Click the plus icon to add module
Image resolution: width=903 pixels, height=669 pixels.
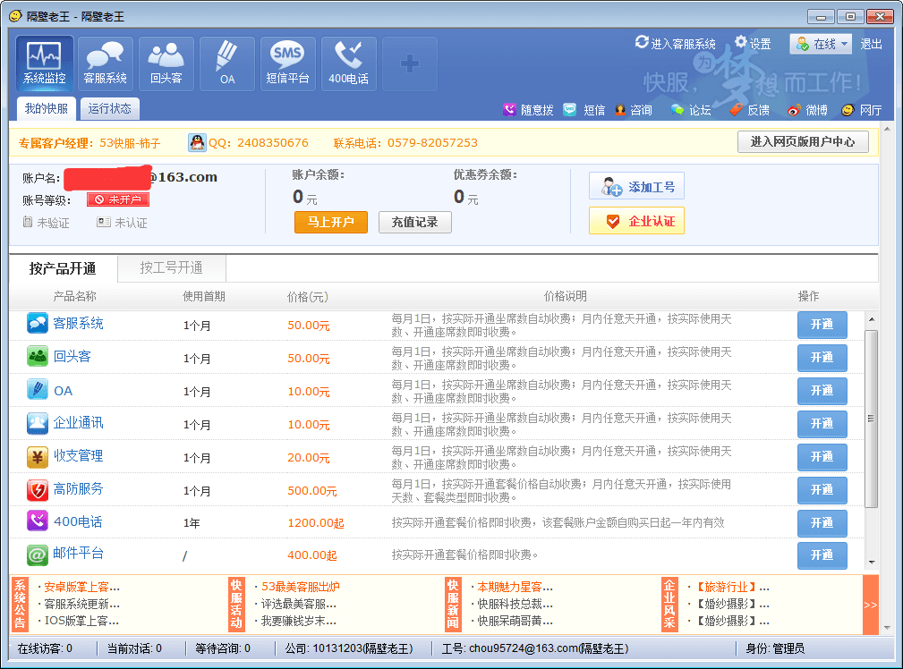tap(409, 64)
